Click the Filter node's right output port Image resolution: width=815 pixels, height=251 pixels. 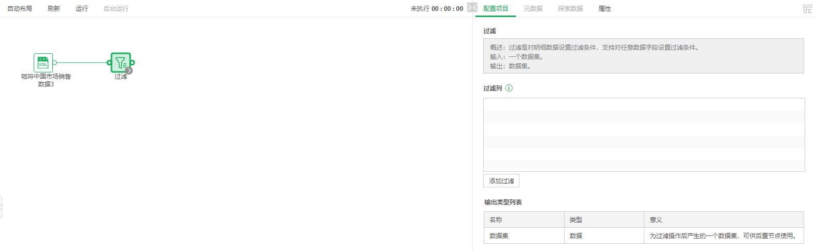pos(133,63)
